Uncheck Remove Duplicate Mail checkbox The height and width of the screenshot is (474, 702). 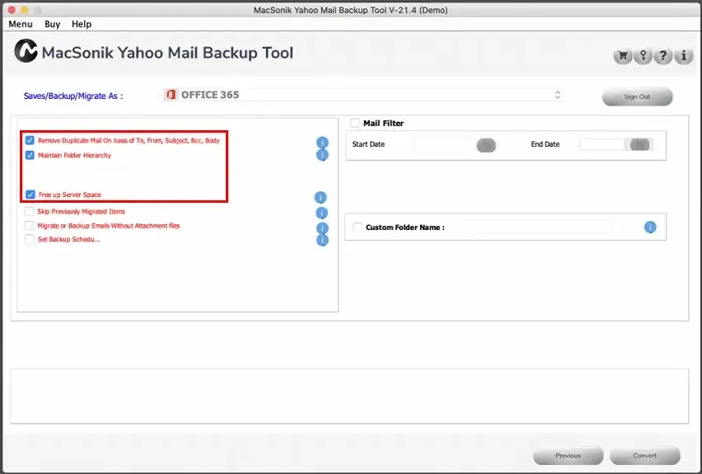[30, 140]
